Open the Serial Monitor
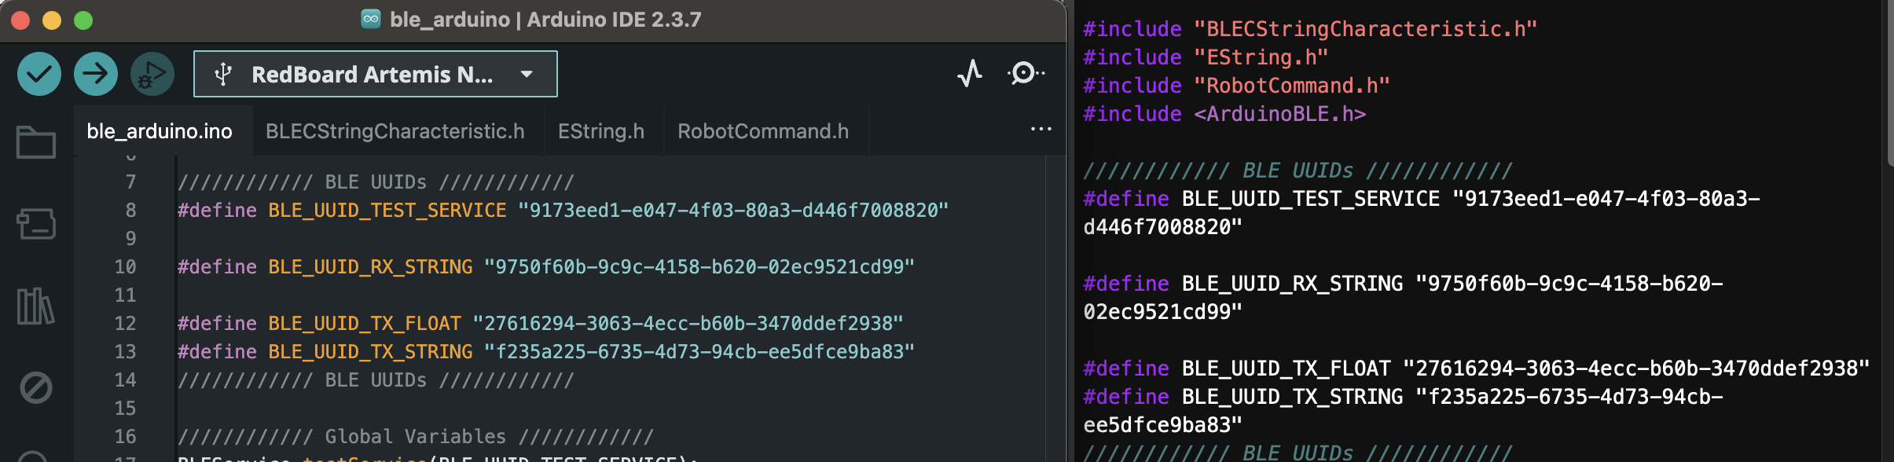 tap(1025, 74)
